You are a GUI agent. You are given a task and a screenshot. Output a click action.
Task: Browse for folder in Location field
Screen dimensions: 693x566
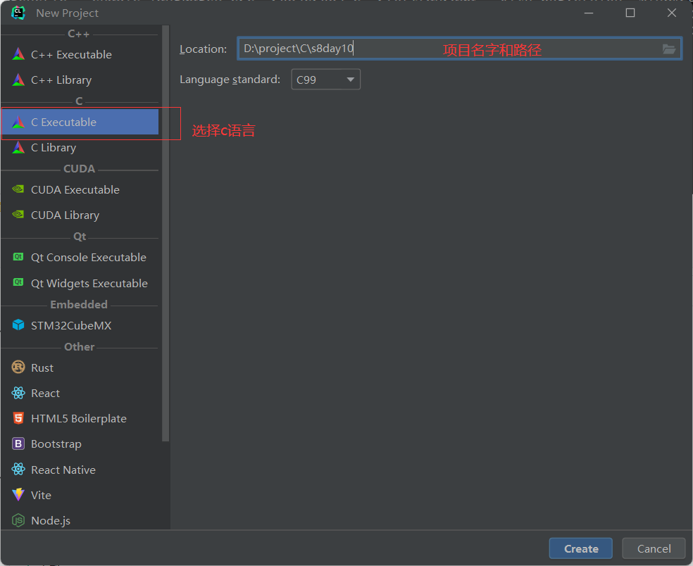coord(668,49)
